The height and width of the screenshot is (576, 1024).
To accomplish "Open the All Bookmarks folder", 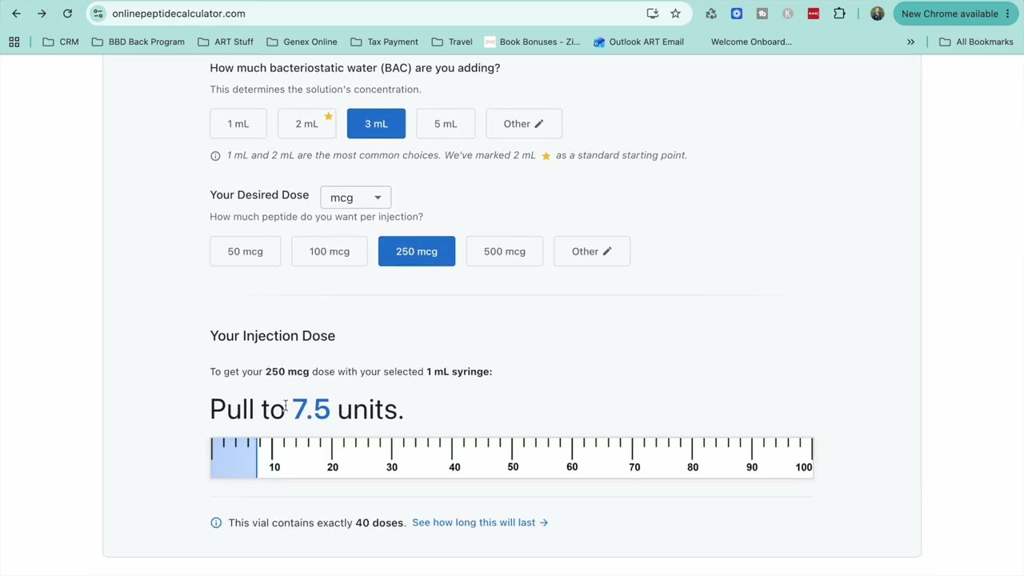I will tap(976, 42).
